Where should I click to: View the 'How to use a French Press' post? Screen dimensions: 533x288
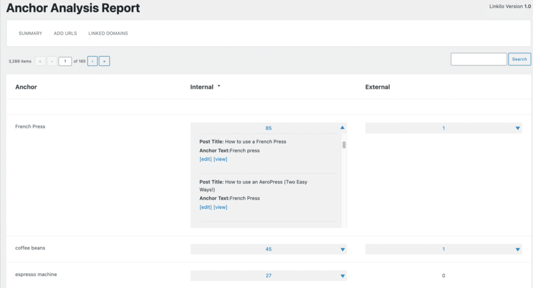220,160
